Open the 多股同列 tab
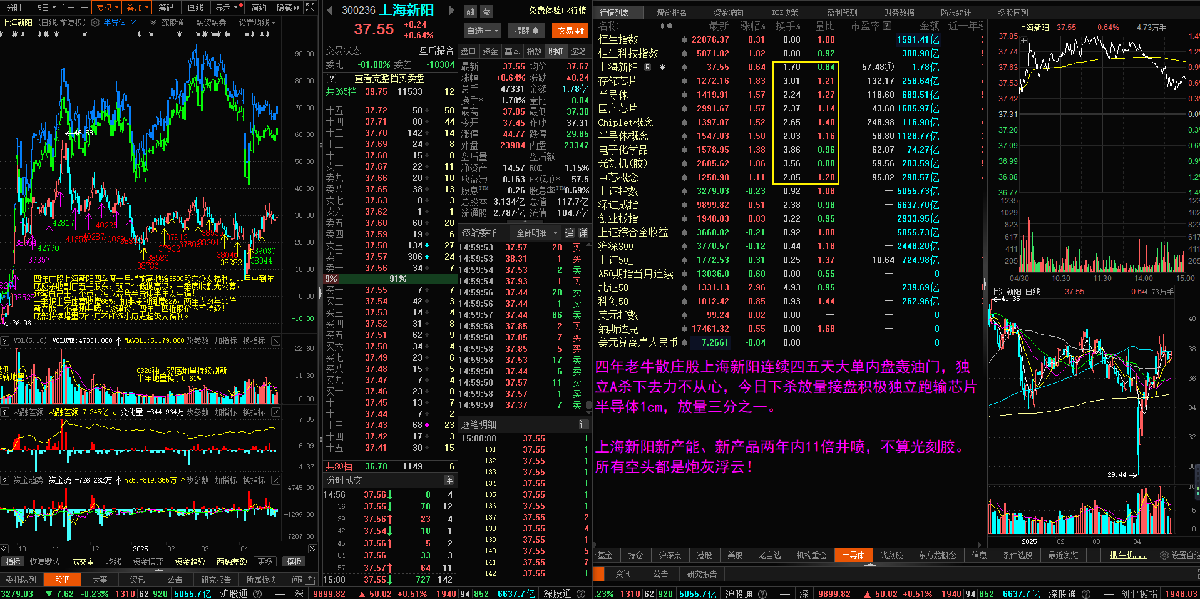Viewport: 1200px width, 599px height. tap(1013, 13)
